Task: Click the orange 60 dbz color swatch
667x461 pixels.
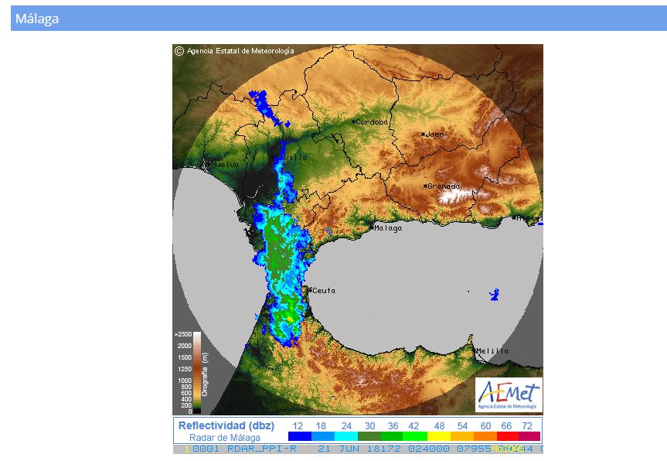Action: coord(485,436)
